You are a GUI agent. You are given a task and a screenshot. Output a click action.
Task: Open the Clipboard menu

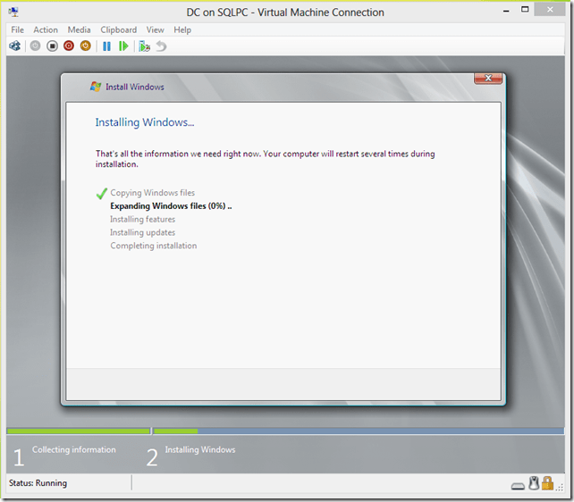coord(119,29)
